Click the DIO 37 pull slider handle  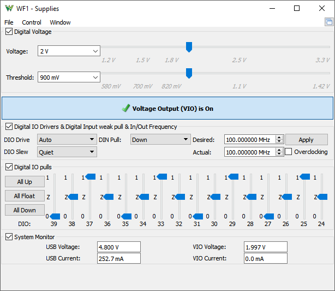pos(91,176)
